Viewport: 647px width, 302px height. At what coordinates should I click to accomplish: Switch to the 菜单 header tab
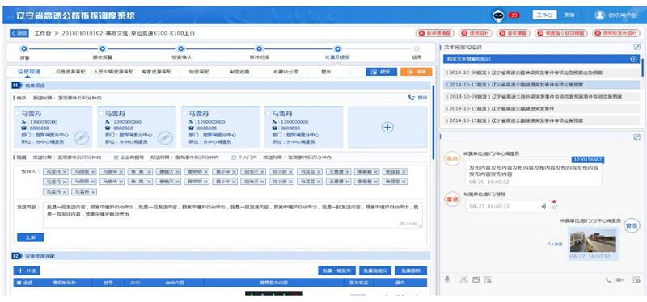point(569,15)
